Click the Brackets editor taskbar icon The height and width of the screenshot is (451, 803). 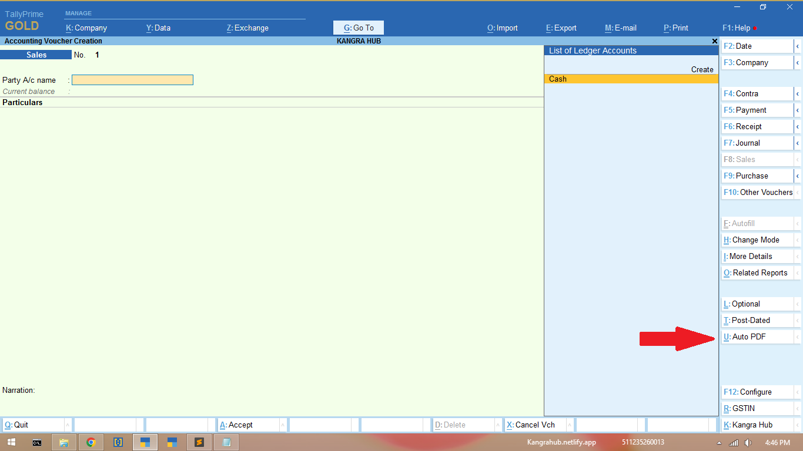(x=118, y=442)
